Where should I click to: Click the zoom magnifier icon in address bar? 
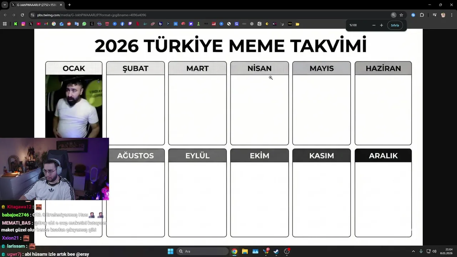[393, 15]
